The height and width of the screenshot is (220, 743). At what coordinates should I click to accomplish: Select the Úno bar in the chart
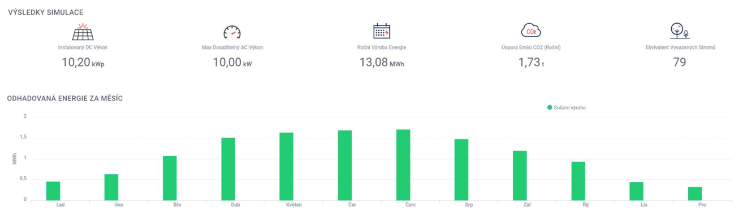(x=111, y=187)
